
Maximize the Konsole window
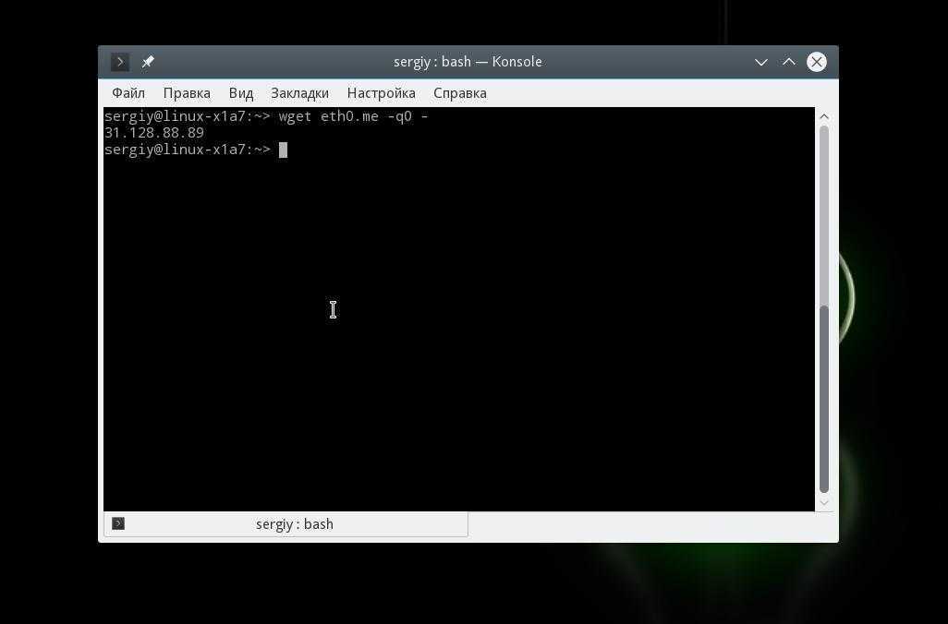[x=789, y=62]
